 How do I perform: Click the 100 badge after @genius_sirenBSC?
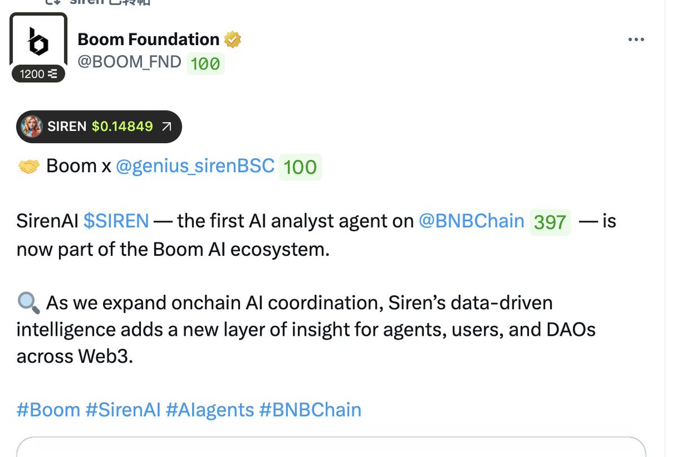click(300, 167)
